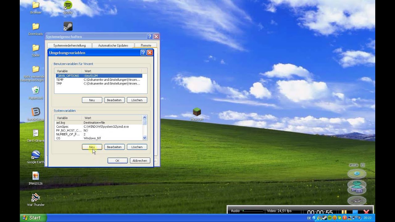Select the OS system variable row
This screenshot has width=395, height=222.
(x=98, y=138)
